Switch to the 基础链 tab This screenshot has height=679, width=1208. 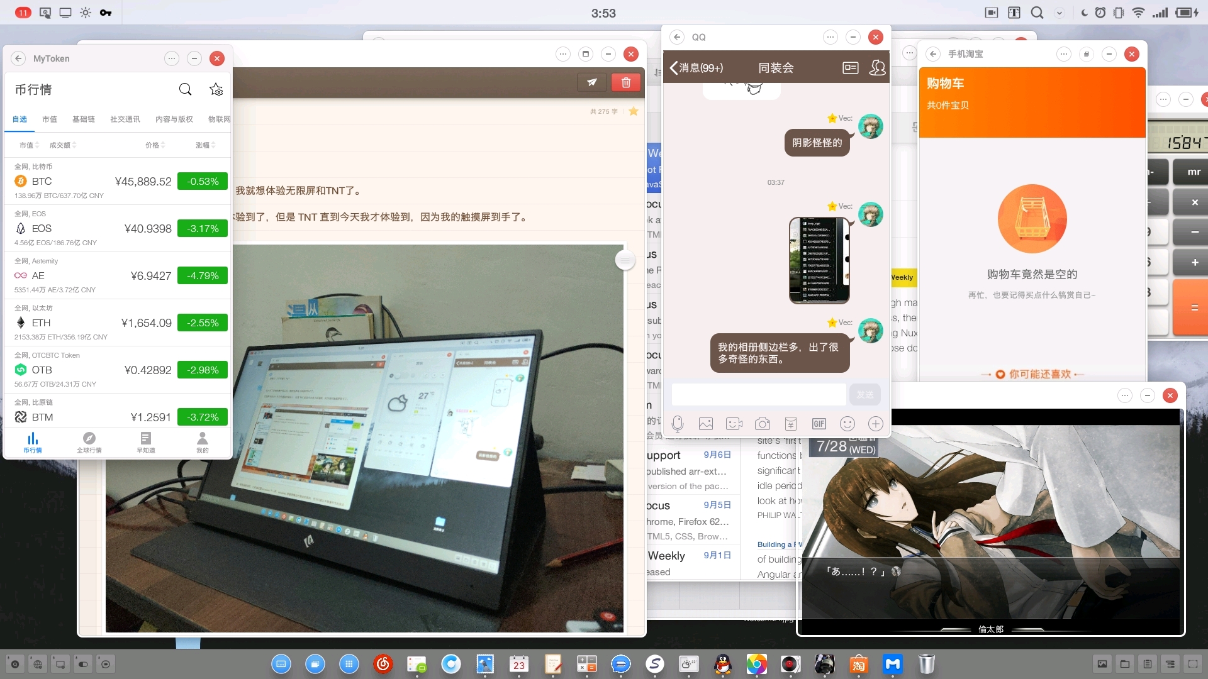[x=84, y=119]
